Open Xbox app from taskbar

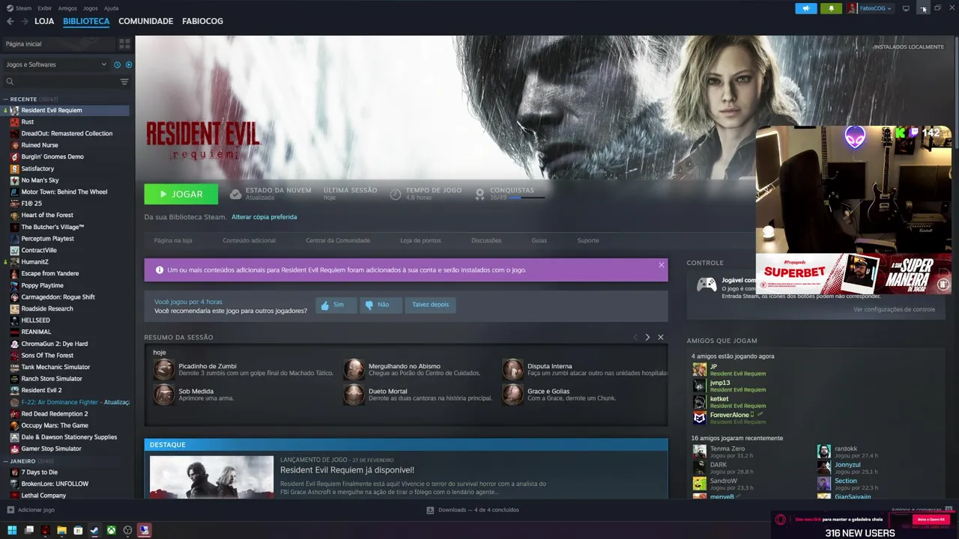[111, 531]
